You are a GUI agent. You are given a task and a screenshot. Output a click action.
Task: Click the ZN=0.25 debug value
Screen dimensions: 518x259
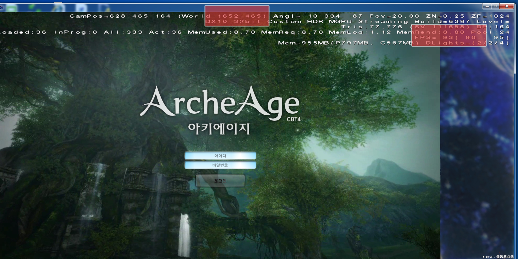445,16
